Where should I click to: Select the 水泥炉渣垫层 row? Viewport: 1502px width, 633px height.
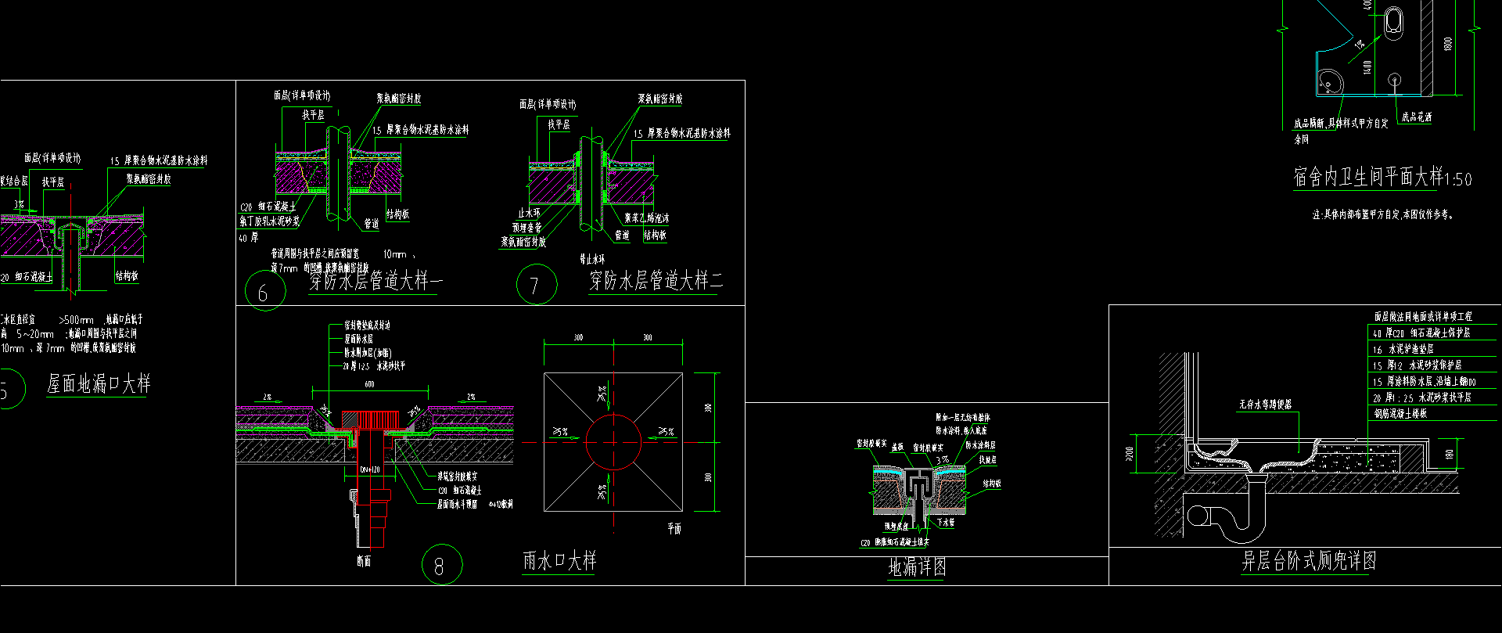(x=1403, y=349)
